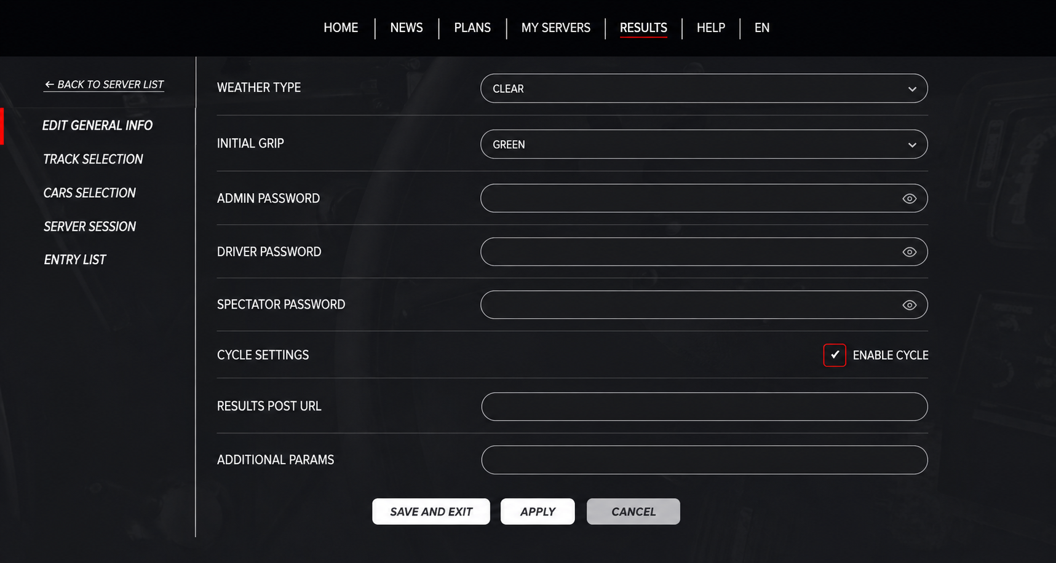Open the Cars Selection section
The image size is (1056, 563).
click(89, 193)
